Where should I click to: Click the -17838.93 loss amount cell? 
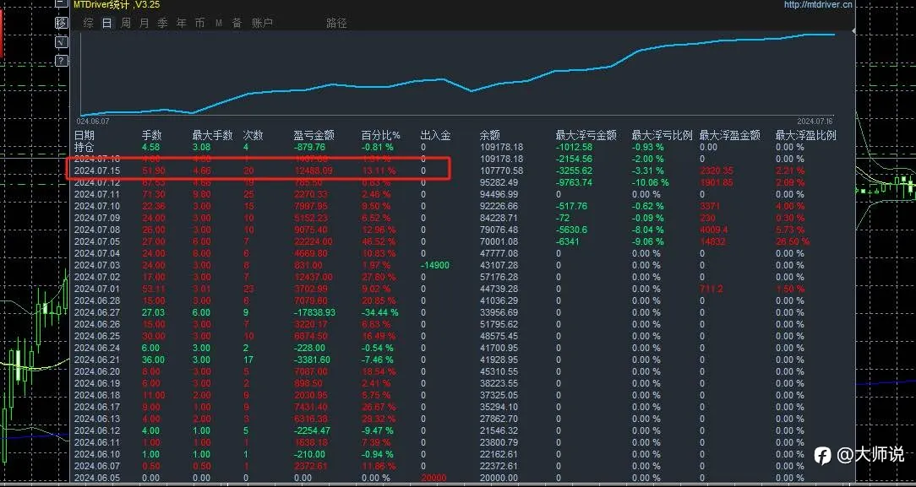pyautogui.click(x=314, y=312)
